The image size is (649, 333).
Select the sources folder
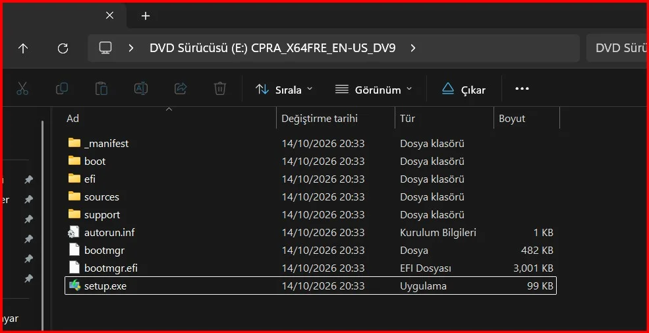coord(311,197)
